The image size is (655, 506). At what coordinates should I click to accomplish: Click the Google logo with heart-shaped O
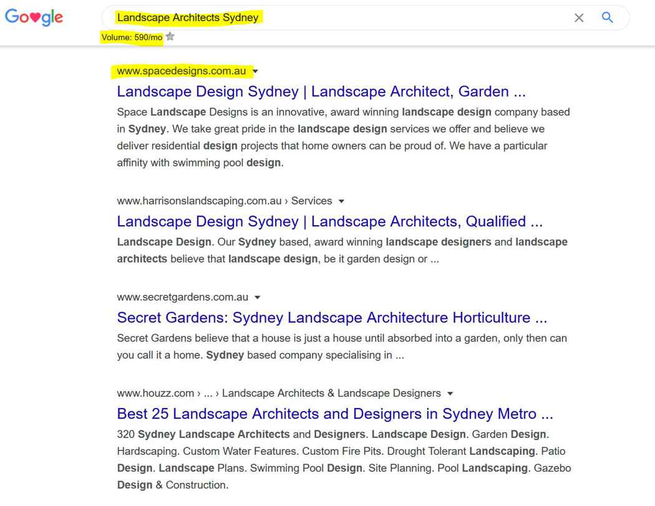tap(33, 17)
